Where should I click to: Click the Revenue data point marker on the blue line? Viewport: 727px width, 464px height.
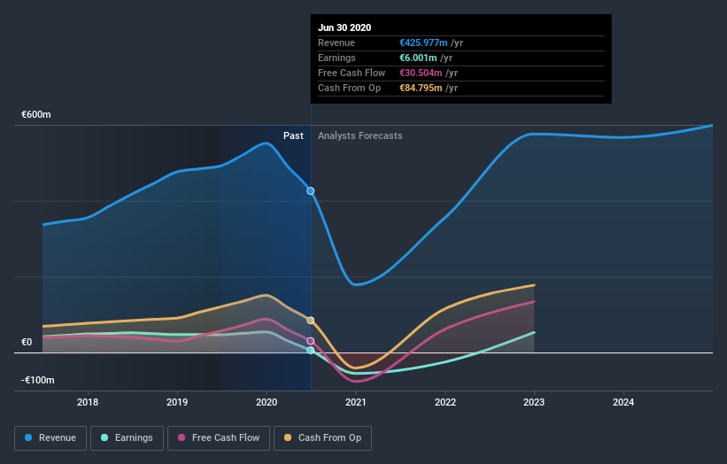pyautogui.click(x=311, y=191)
